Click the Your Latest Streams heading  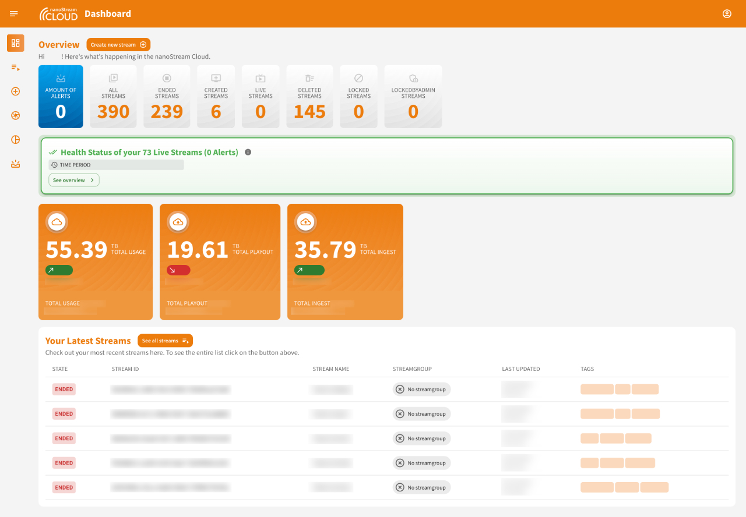point(88,341)
